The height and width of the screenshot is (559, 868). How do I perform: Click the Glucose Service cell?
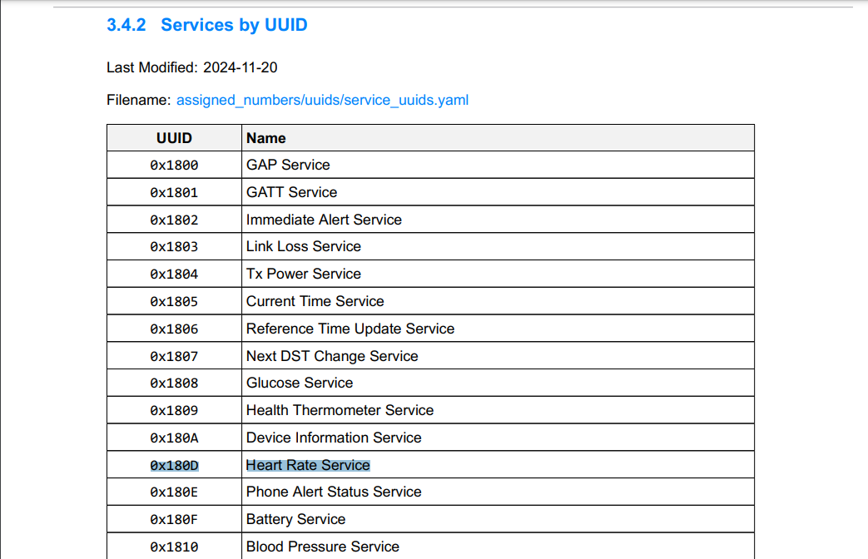[x=300, y=383]
